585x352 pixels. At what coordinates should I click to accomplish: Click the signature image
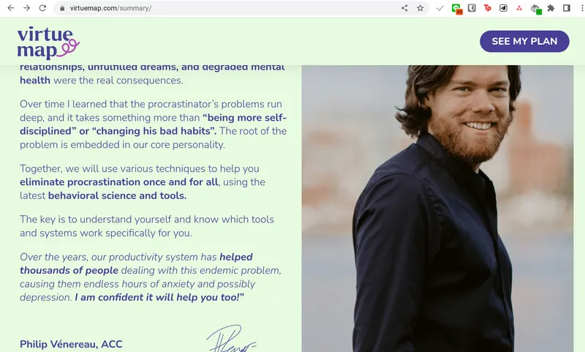(x=232, y=338)
